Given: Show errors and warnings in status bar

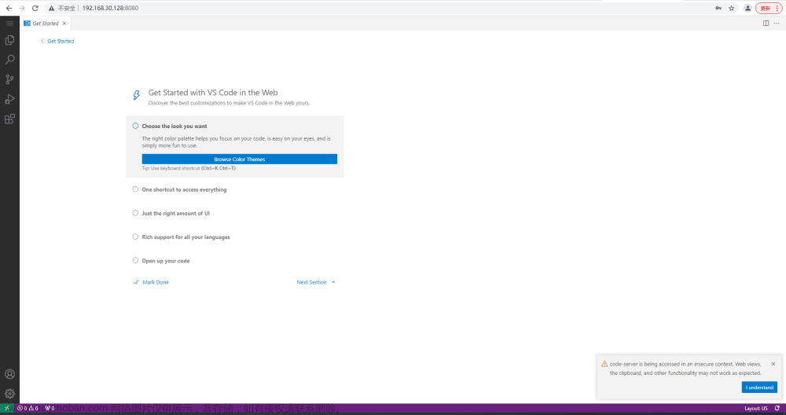Looking at the screenshot, I should coord(28,409).
